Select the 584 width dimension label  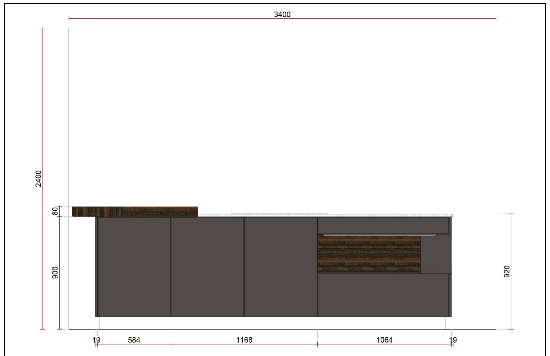click(x=134, y=340)
